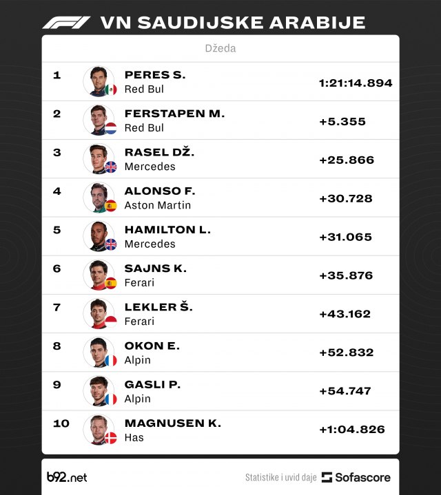
Task: Click Magnusen's Danish flag icon
Action: 111,437
